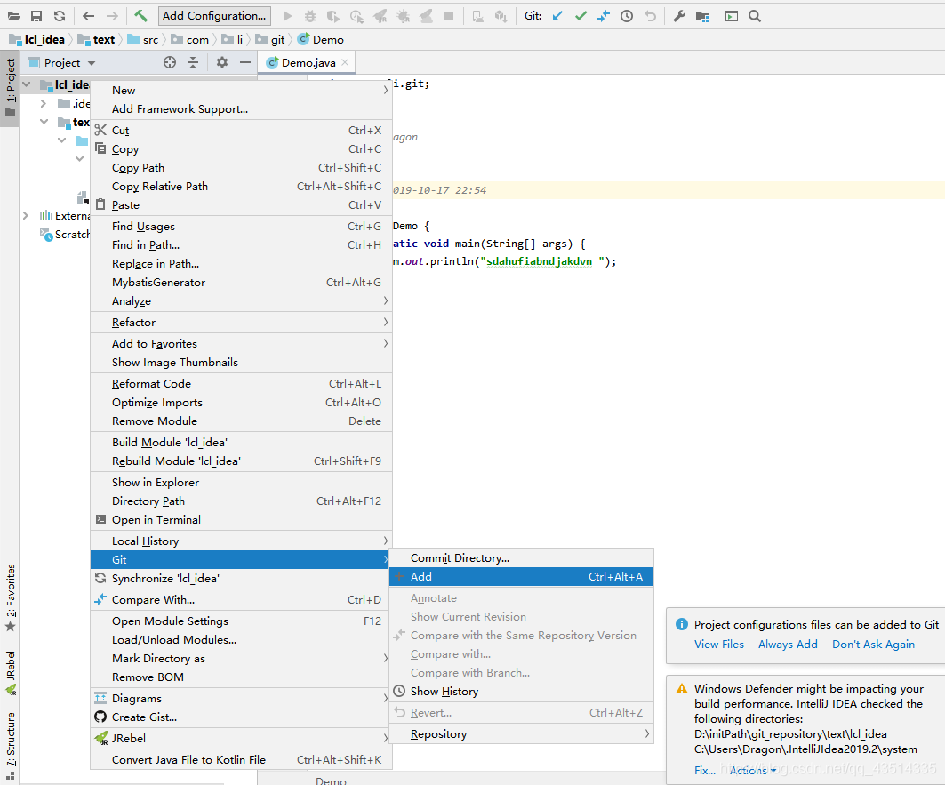
Task: Open Project Structure folder icon
Action: [x=702, y=16]
